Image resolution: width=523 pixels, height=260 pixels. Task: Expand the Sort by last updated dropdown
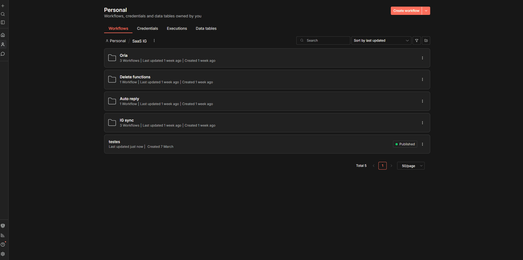pyautogui.click(x=381, y=41)
